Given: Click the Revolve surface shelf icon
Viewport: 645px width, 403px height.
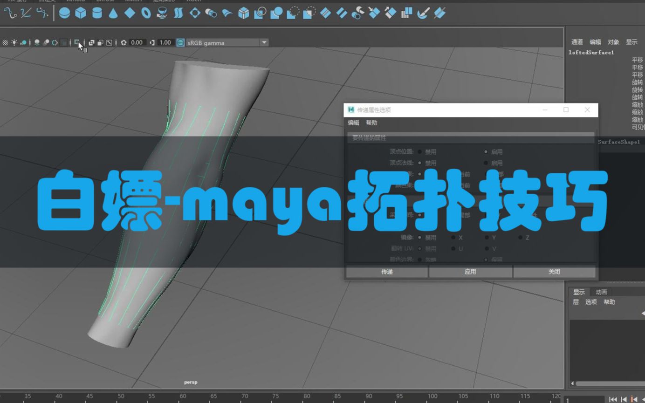Looking at the screenshot, I should coord(162,13).
